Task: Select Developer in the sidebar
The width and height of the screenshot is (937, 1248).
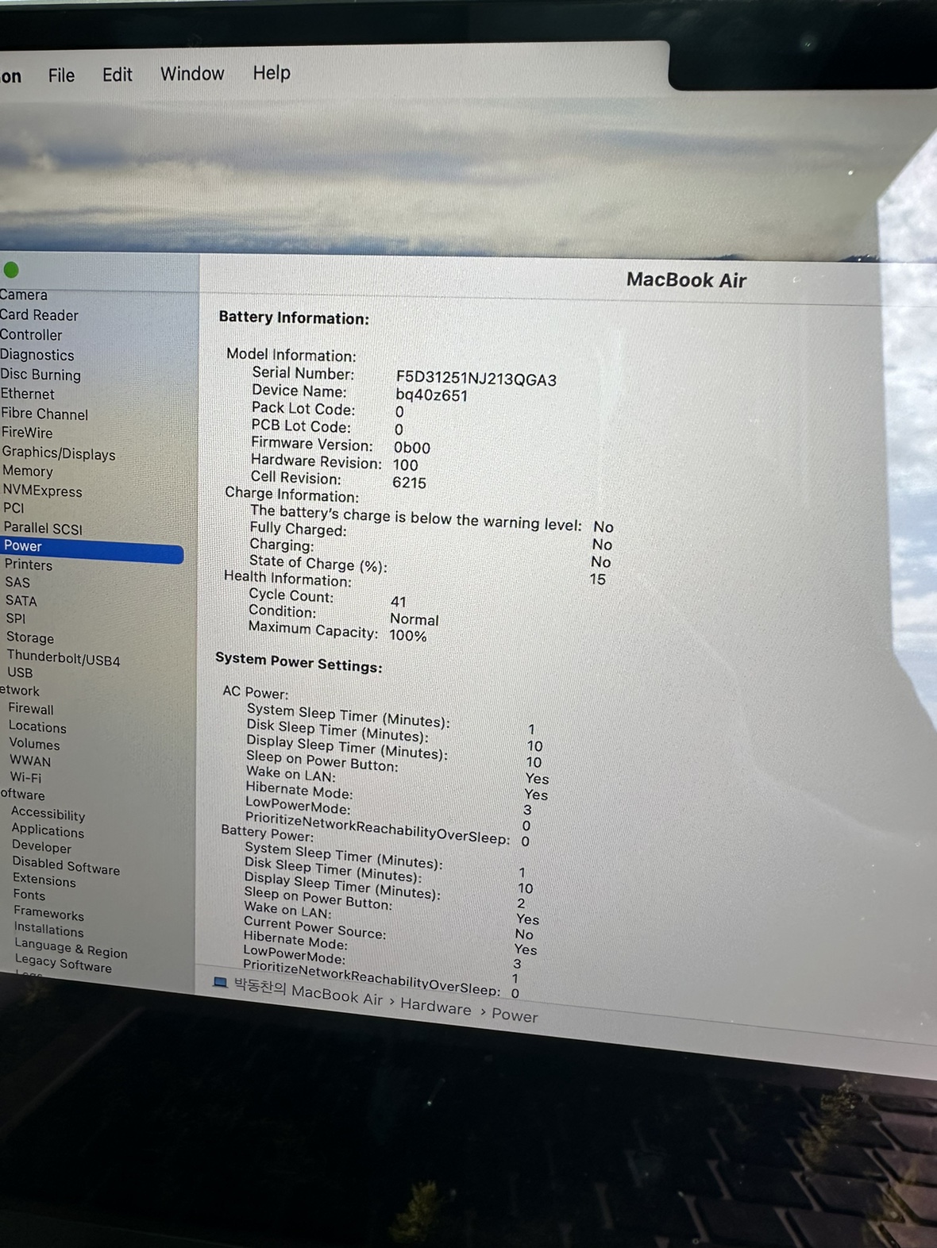Action: [x=41, y=847]
